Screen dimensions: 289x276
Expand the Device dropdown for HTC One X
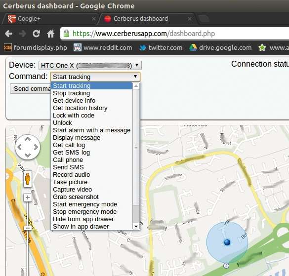coord(90,65)
